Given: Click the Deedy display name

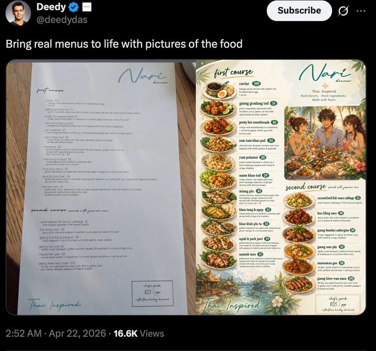Looking at the screenshot, I should point(51,7).
